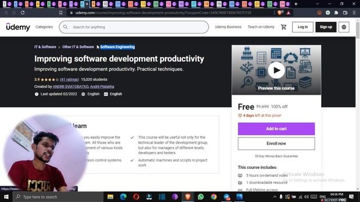Click the Windows Start button

click(6, 197)
